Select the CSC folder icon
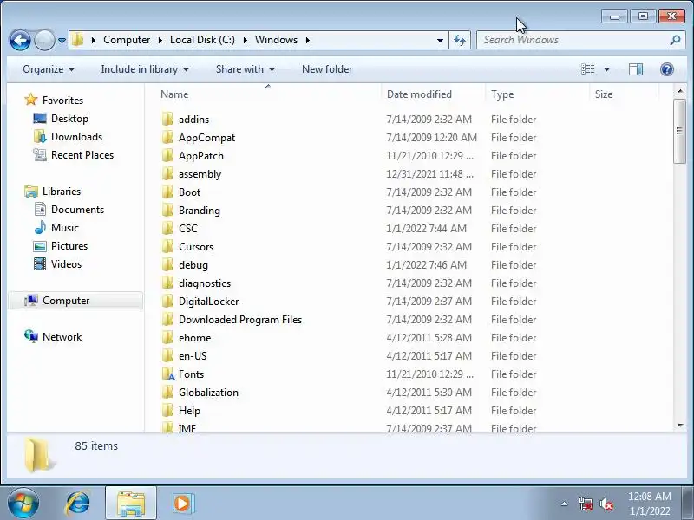The height and width of the screenshot is (520, 694). click(x=168, y=228)
